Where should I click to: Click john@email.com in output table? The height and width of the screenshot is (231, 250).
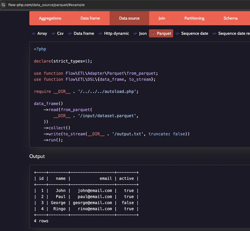tap(95, 191)
